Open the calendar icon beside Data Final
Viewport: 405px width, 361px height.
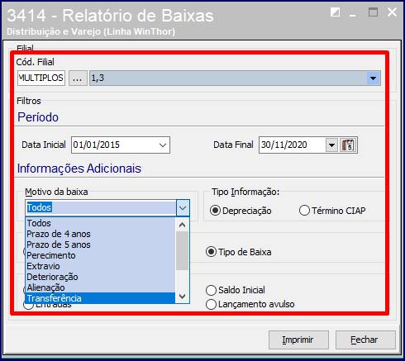[x=348, y=145]
